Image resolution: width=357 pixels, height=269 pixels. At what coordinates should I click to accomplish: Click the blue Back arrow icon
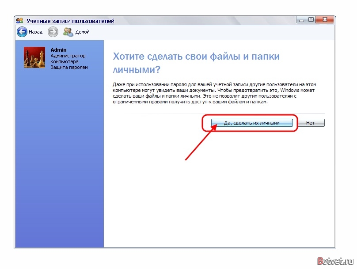pos(22,32)
